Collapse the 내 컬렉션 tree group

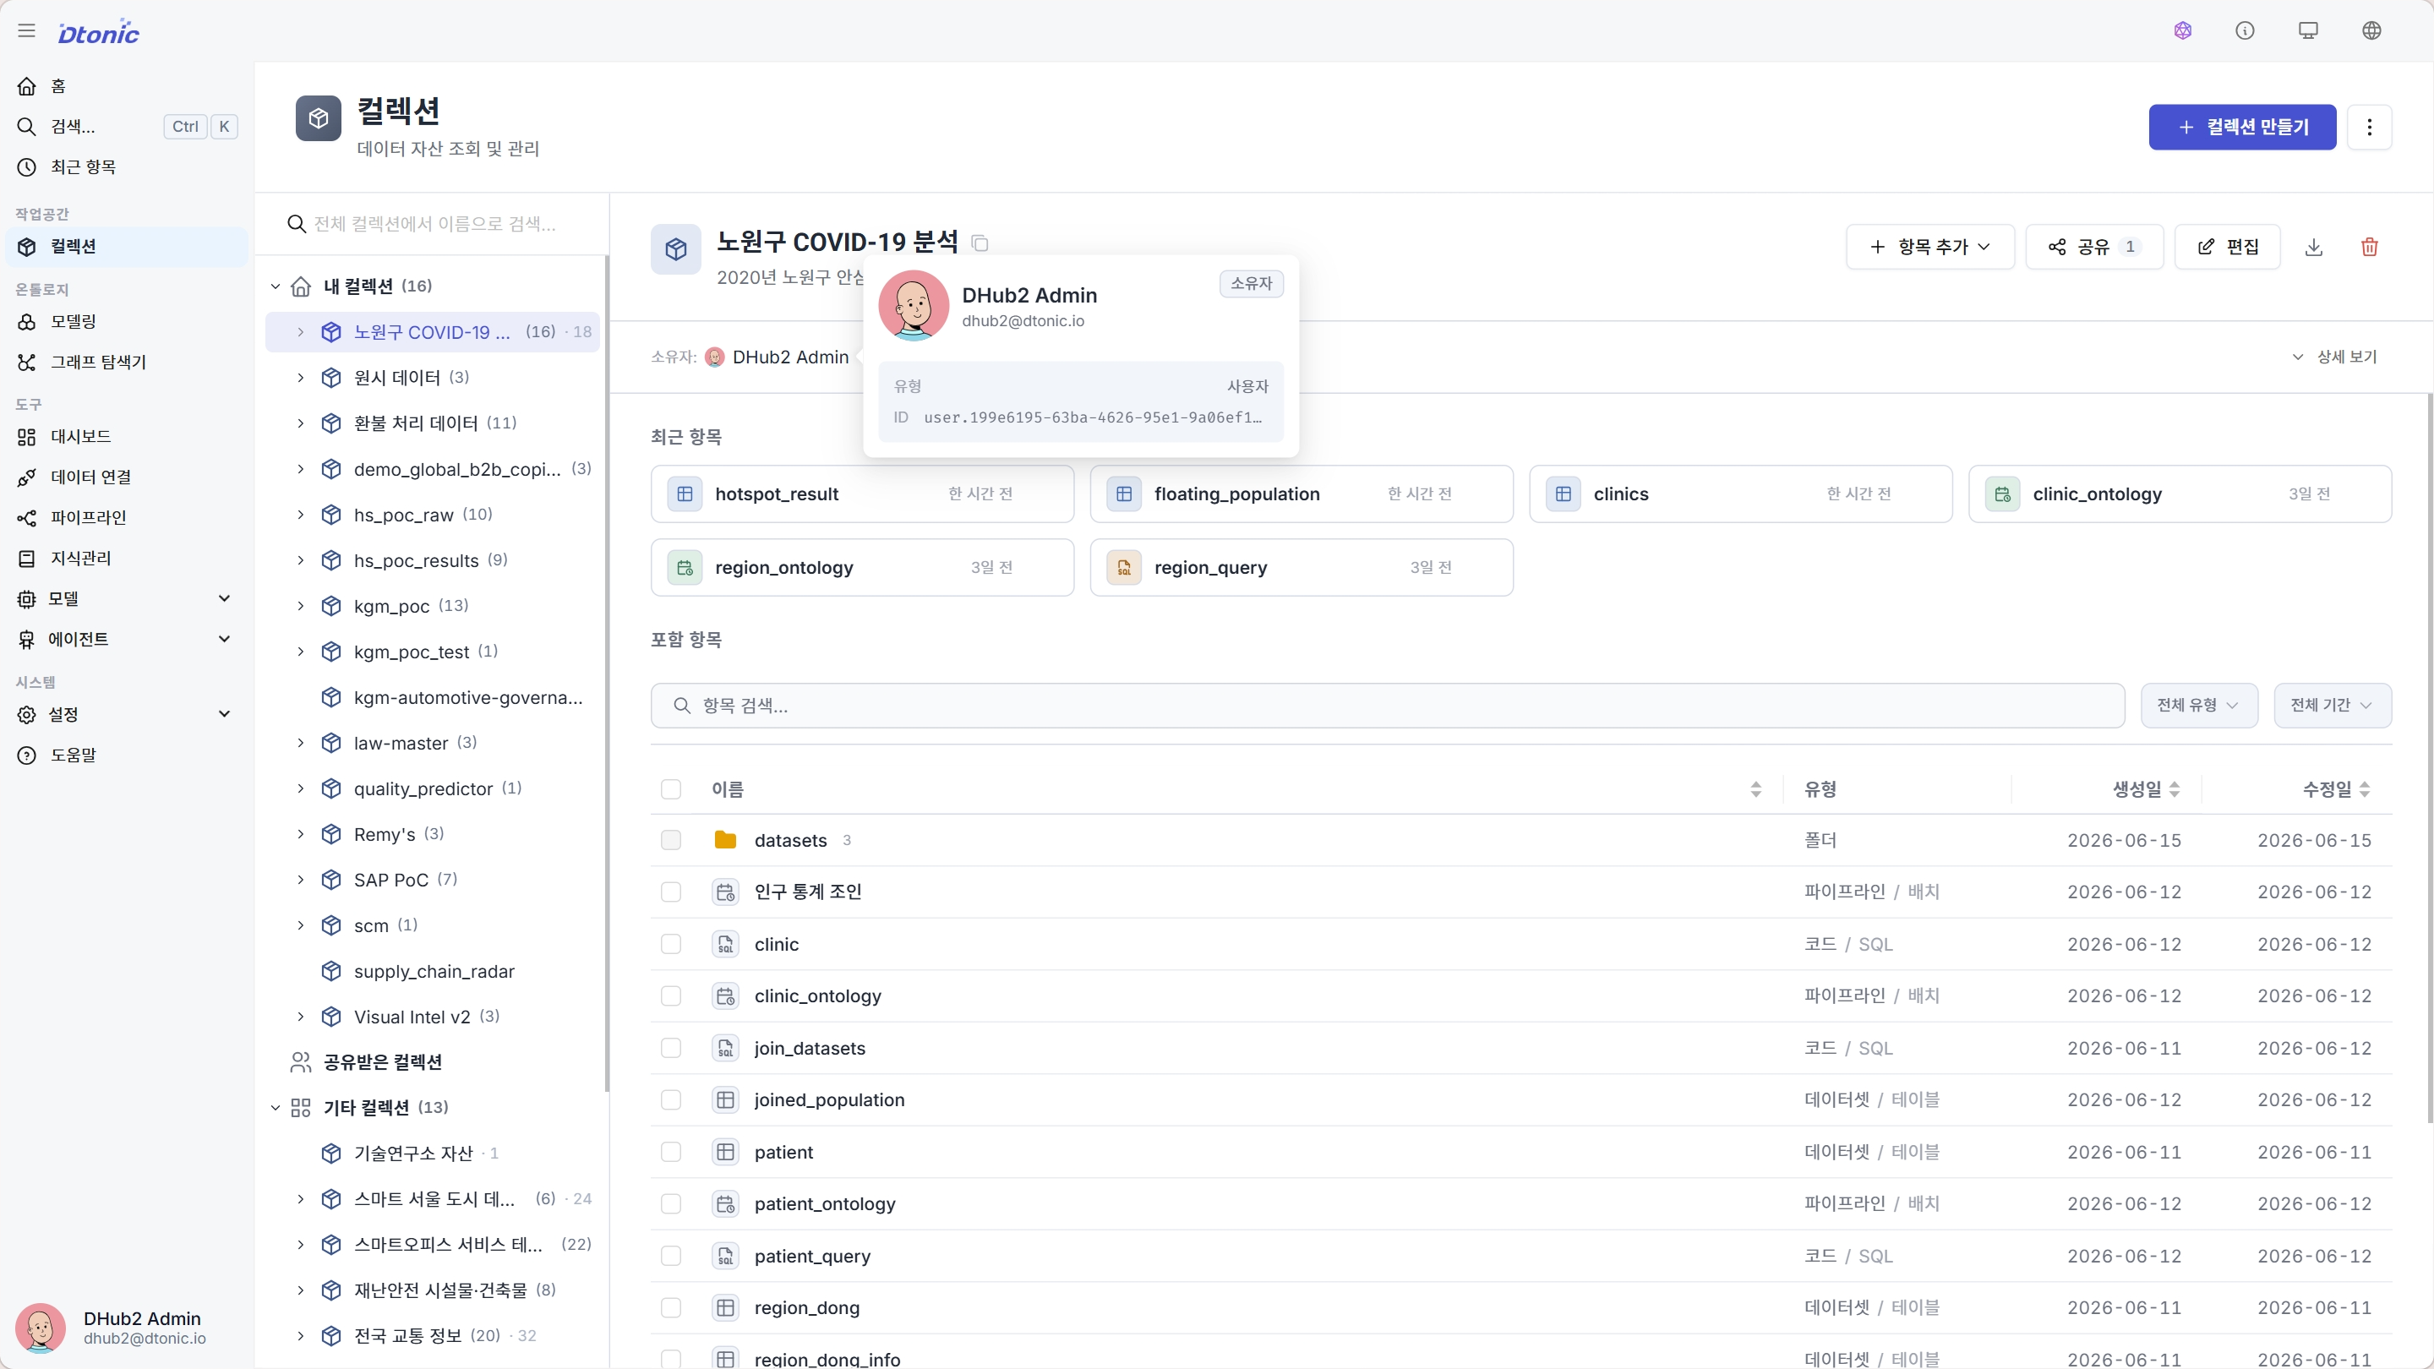click(276, 286)
